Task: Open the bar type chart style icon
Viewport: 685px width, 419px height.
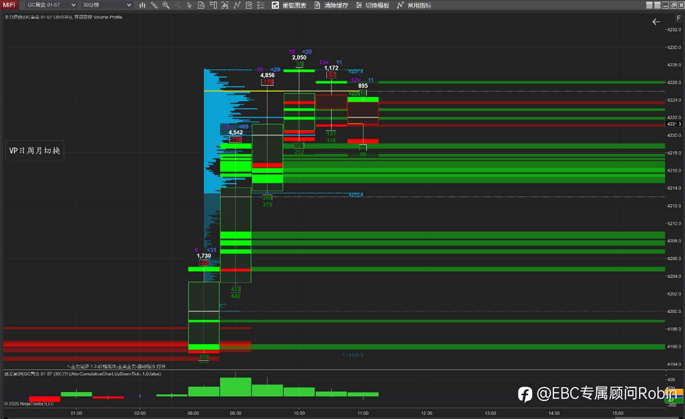Action: (142, 5)
